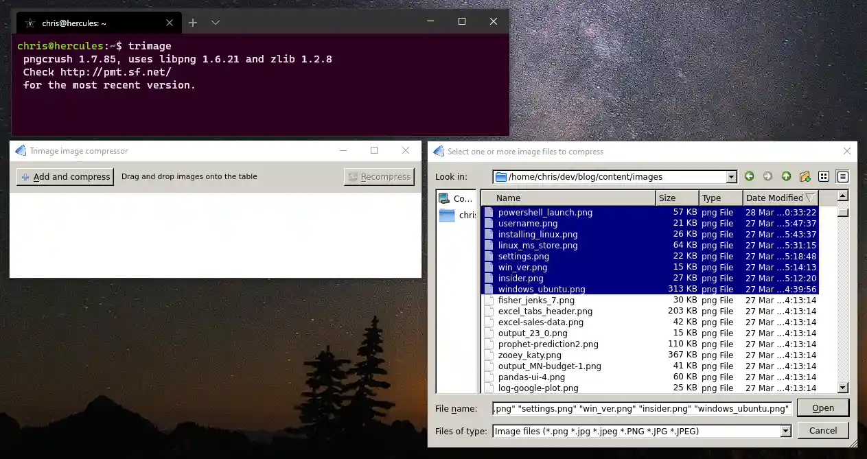867x459 pixels.
Task: Cancel the file selection dialog
Action: [822, 430]
